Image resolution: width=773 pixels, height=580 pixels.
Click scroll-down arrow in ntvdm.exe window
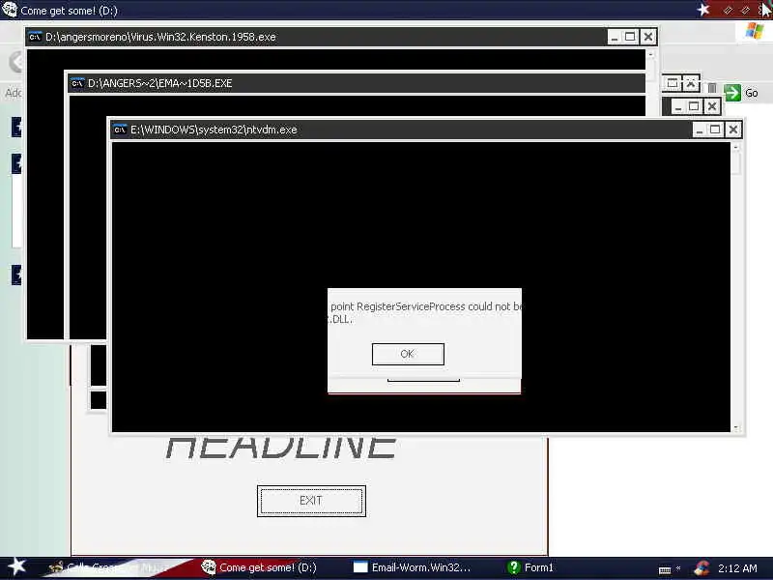click(x=735, y=427)
